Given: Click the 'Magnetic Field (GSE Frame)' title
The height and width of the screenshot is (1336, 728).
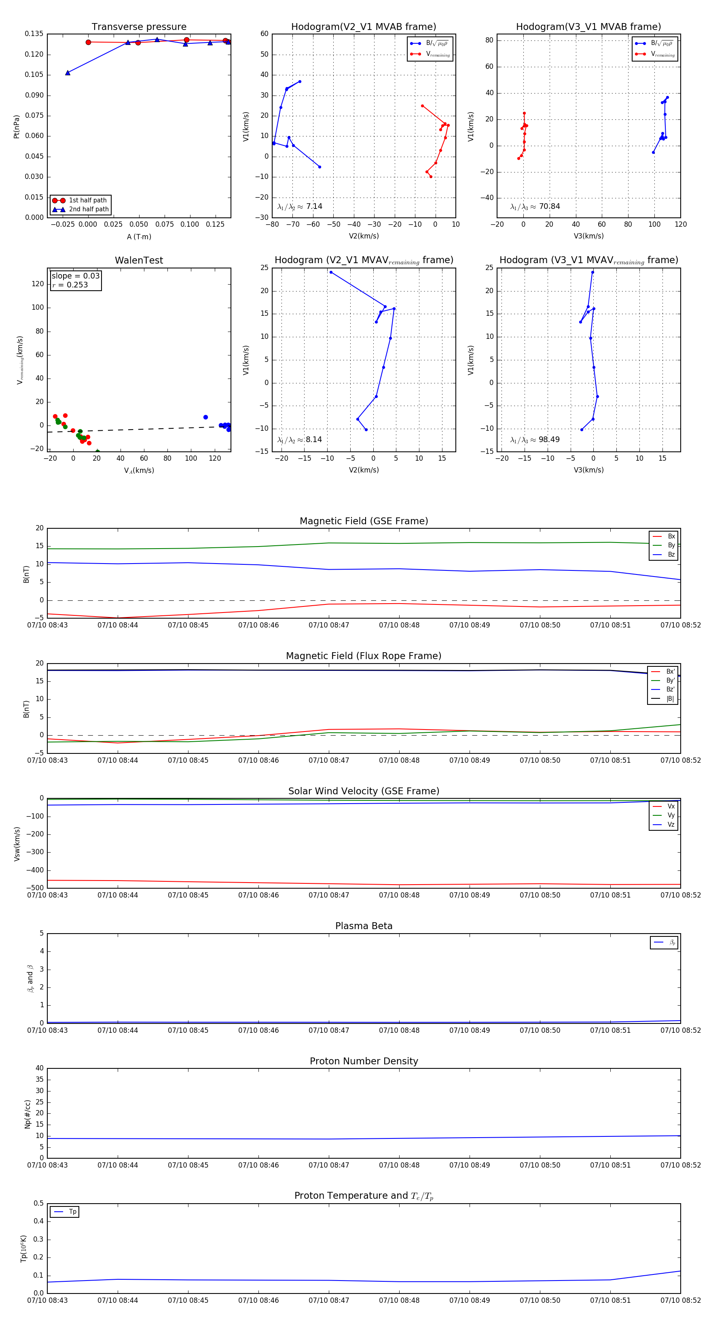Looking at the screenshot, I should point(364,521).
